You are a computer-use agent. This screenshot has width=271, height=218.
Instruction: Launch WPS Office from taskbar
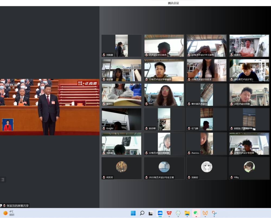(169, 213)
